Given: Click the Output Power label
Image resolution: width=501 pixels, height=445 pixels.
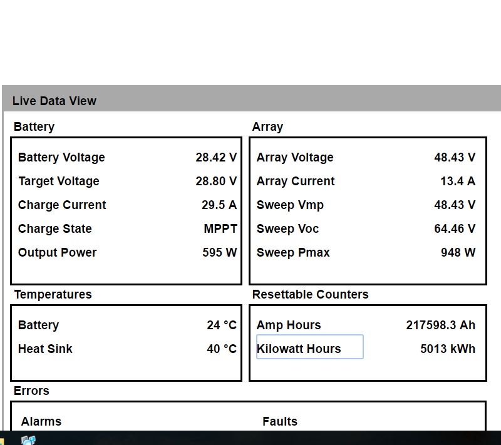Looking at the screenshot, I should 57,252.
